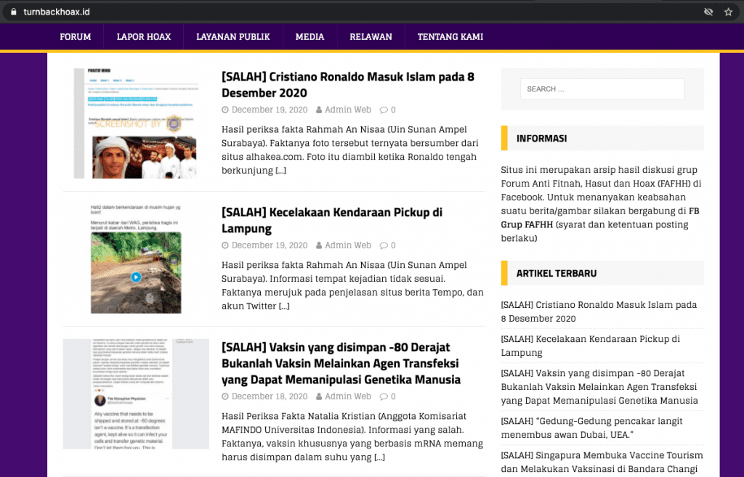Click comment bubble icon under Kecelakaan Pickup article
This screenshot has width=744, height=477.
point(384,245)
